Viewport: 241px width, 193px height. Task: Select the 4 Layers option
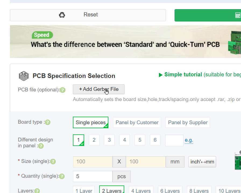click(141, 190)
